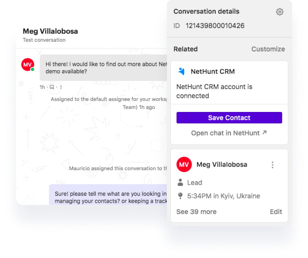The image size is (308, 258).
Task: Expand See 39 more contact details
Action: pyautogui.click(x=196, y=212)
